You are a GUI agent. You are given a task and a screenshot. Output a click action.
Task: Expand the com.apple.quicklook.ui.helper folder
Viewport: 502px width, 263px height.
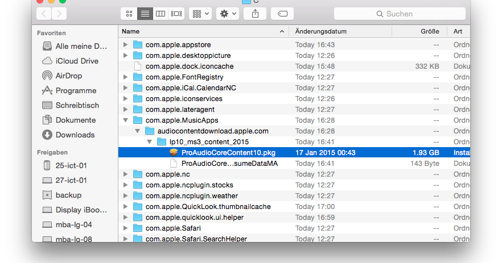point(125,218)
